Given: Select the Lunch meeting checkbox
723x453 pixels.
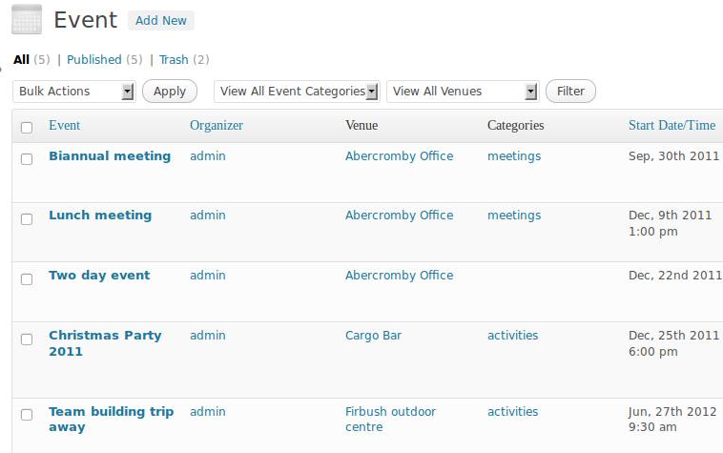Looking at the screenshot, I should (x=27, y=219).
